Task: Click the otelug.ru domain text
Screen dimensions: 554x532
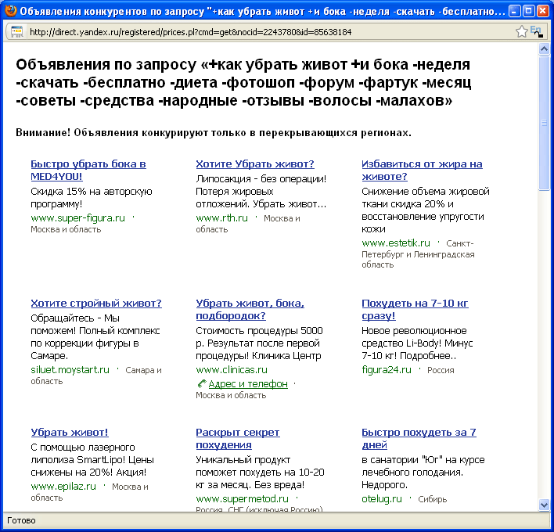Action: click(x=382, y=499)
